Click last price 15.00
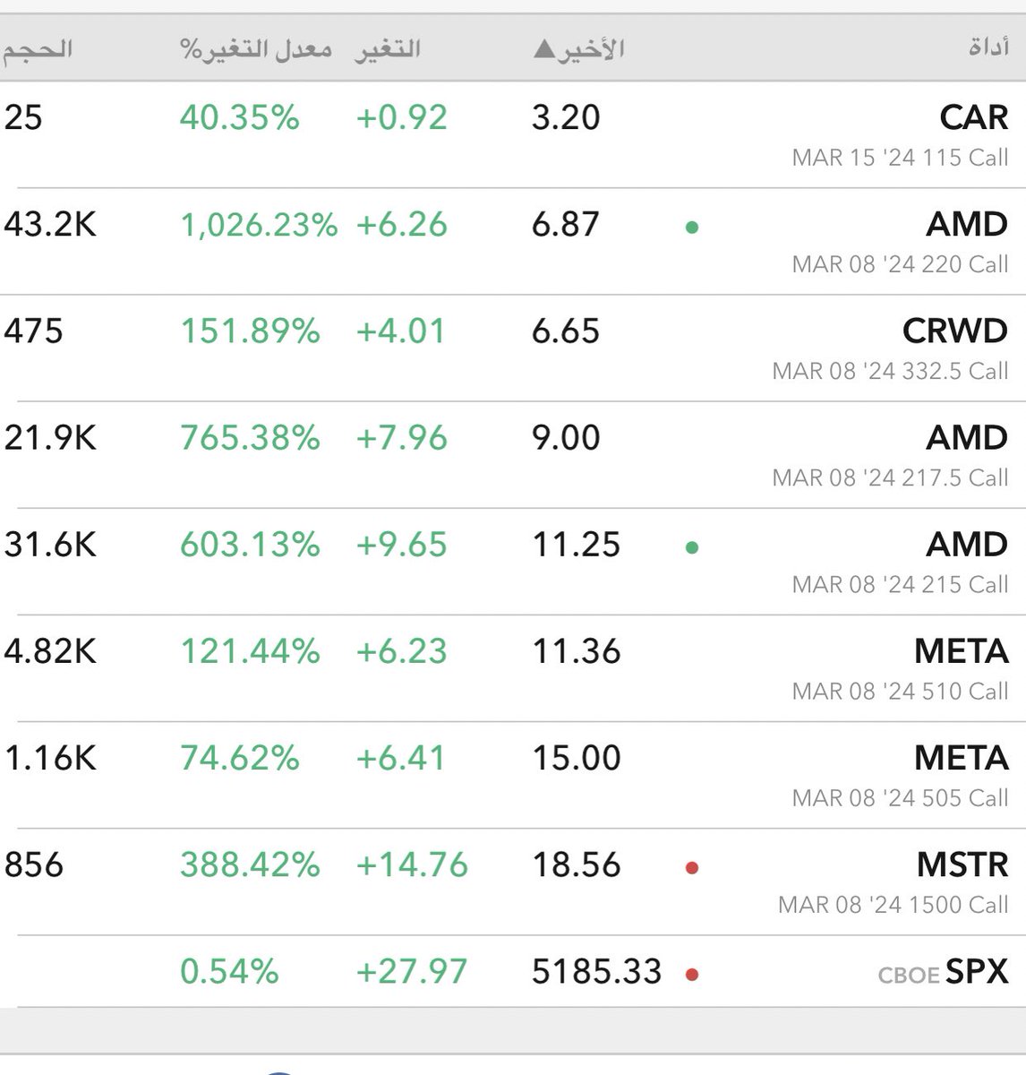 (x=576, y=757)
